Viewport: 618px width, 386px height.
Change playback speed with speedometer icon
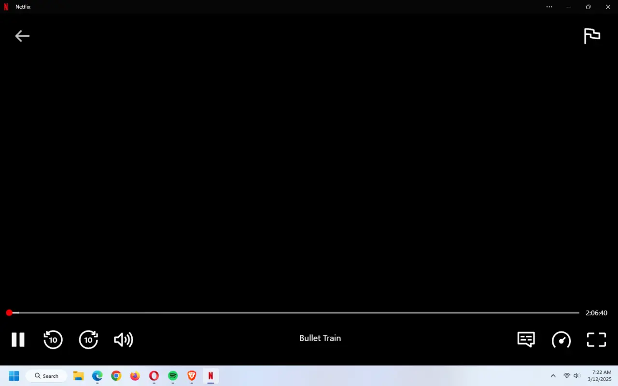(x=561, y=340)
